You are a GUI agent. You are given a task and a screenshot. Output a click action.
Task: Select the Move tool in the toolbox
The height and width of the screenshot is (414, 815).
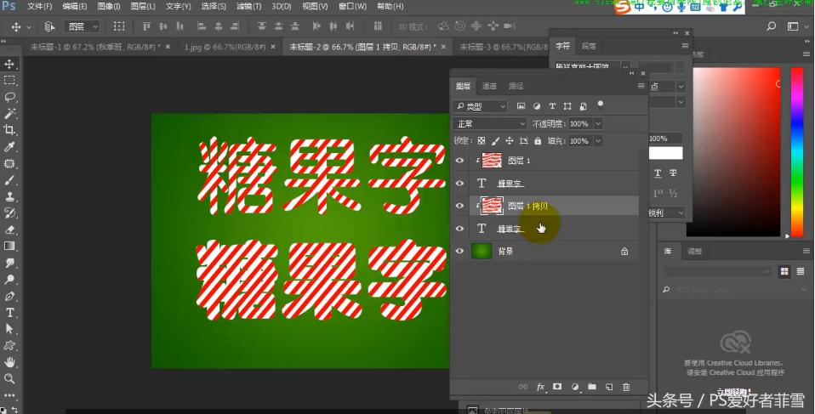(9, 64)
